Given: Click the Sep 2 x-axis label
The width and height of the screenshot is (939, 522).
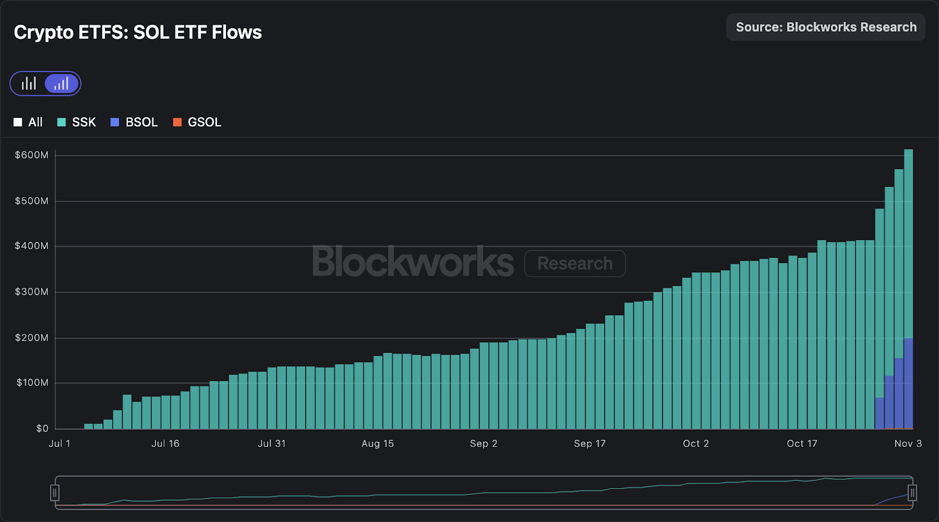Looking at the screenshot, I should 484,444.
